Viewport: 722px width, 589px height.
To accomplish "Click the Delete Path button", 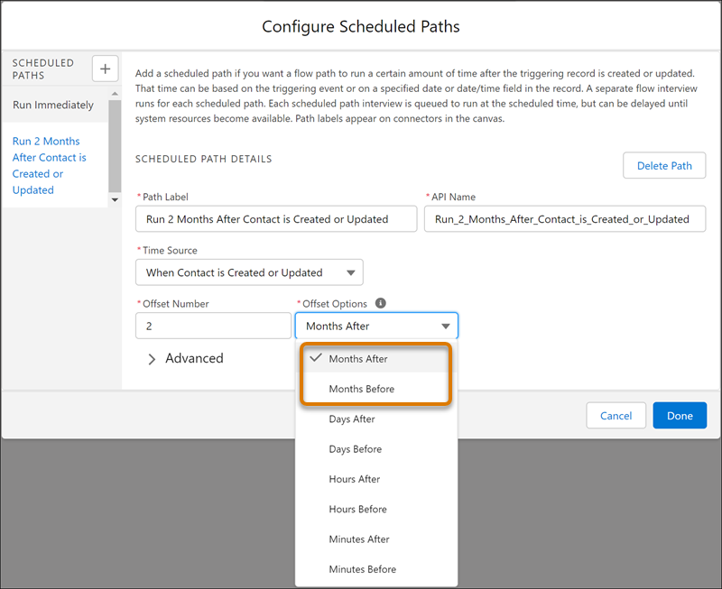I will click(x=663, y=165).
